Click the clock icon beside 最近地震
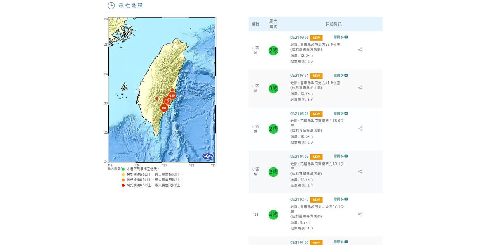The width and height of the screenshot is (497, 245). coord(111,5)
